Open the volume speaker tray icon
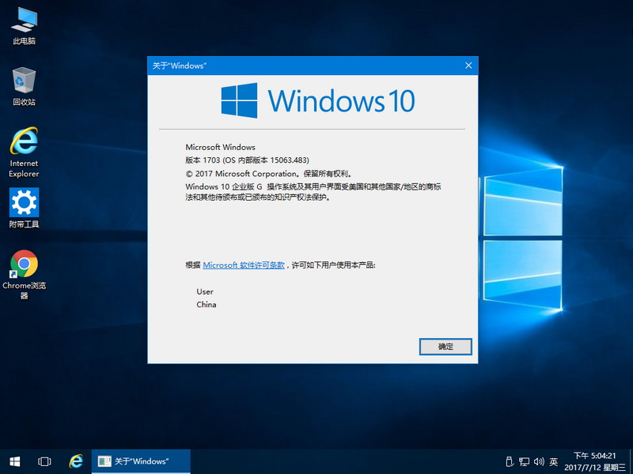 (539, 462)
